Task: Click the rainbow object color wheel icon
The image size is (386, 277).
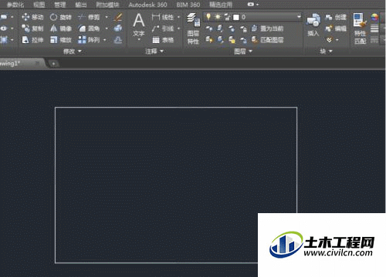Action: [374, 17]
